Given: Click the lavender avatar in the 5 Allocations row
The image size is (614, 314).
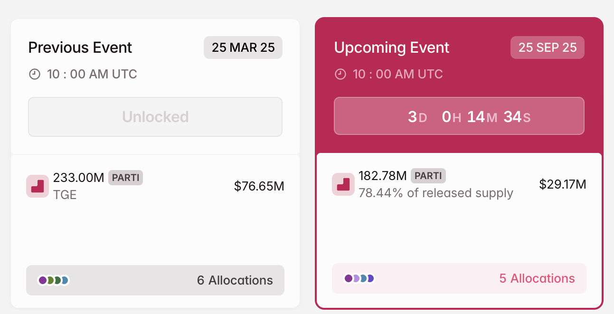Looking at the screenshot, I should (356, 278).
